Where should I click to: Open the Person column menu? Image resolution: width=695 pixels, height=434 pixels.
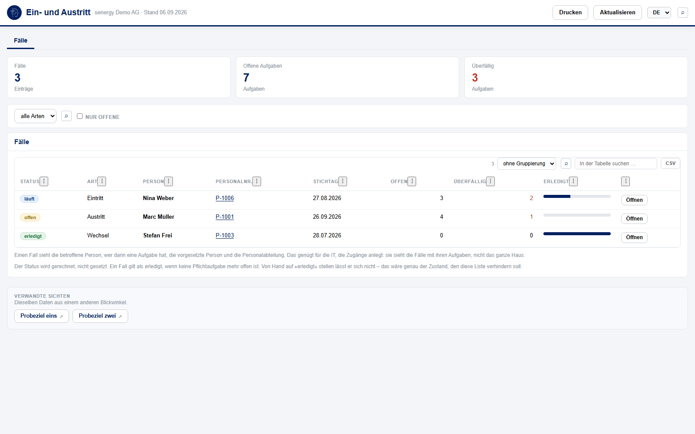click(x=169, y=181)
